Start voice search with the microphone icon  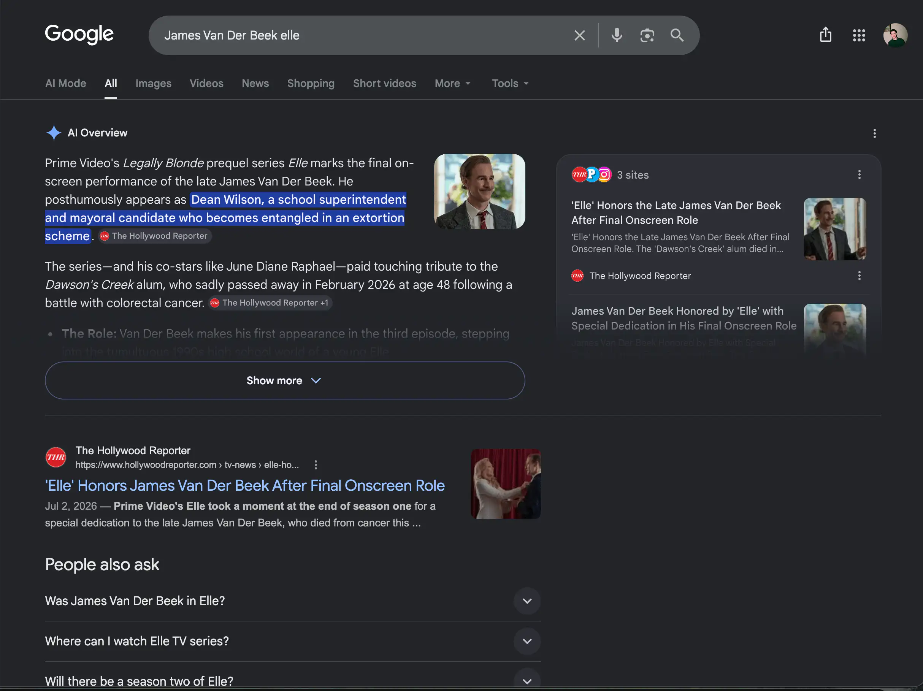(617, 35)
